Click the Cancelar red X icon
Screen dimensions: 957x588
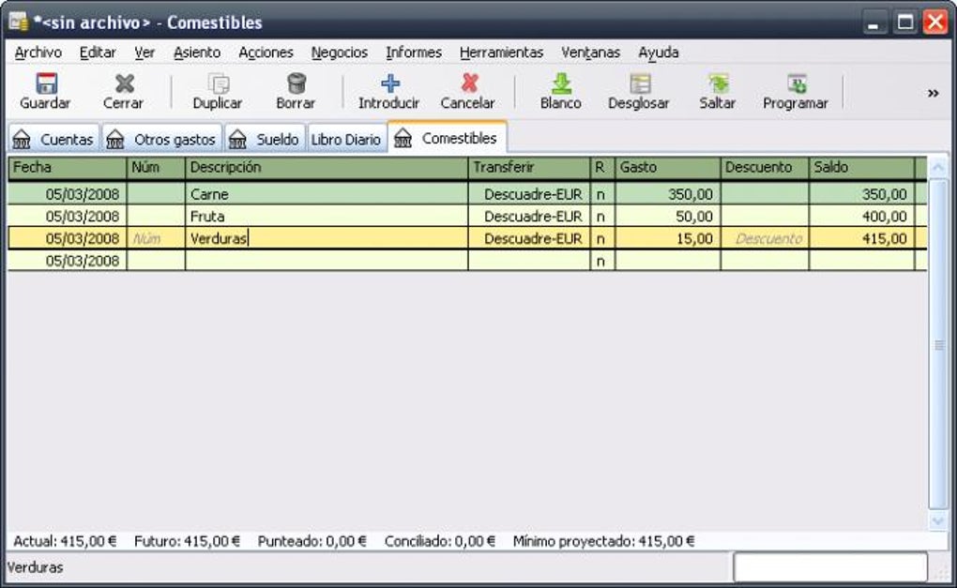pos(469,83)
